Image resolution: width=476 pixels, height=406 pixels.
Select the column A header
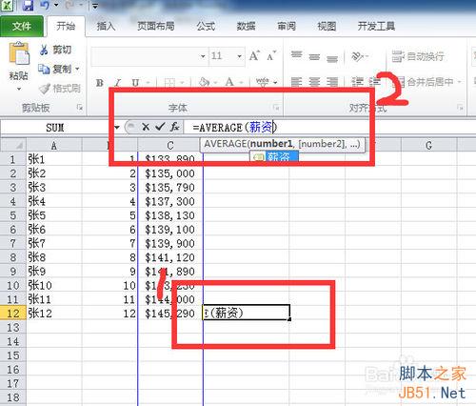click(x=53, y=145)
